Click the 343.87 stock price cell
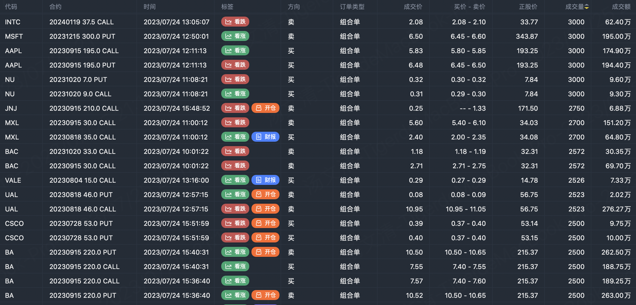Viewport: 636px width, 305px height. coord(527,36)
